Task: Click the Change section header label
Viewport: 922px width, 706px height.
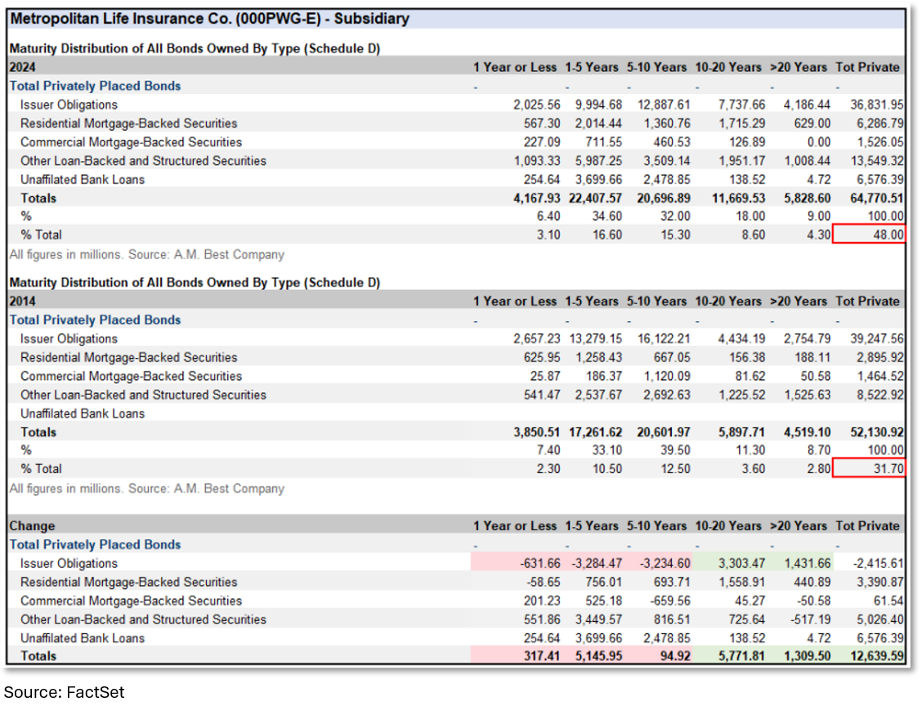Action: (x=32, y=526)
